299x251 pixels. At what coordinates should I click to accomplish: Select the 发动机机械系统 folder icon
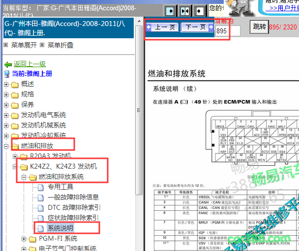coord(15,125)
